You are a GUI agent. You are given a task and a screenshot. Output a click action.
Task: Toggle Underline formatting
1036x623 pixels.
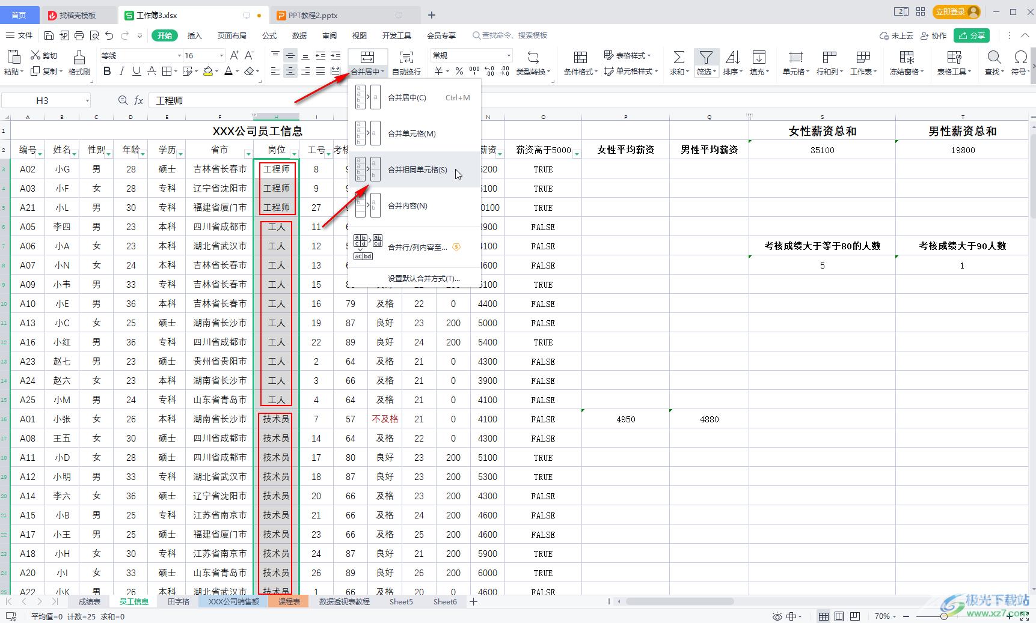[x=136, y=71]
